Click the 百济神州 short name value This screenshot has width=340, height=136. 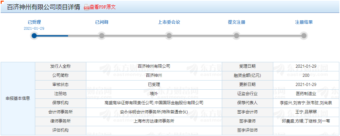[x=154, y=75]
